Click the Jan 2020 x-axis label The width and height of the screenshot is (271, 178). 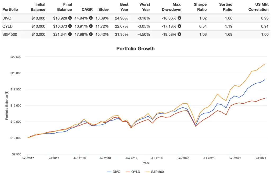pos(183,158)
